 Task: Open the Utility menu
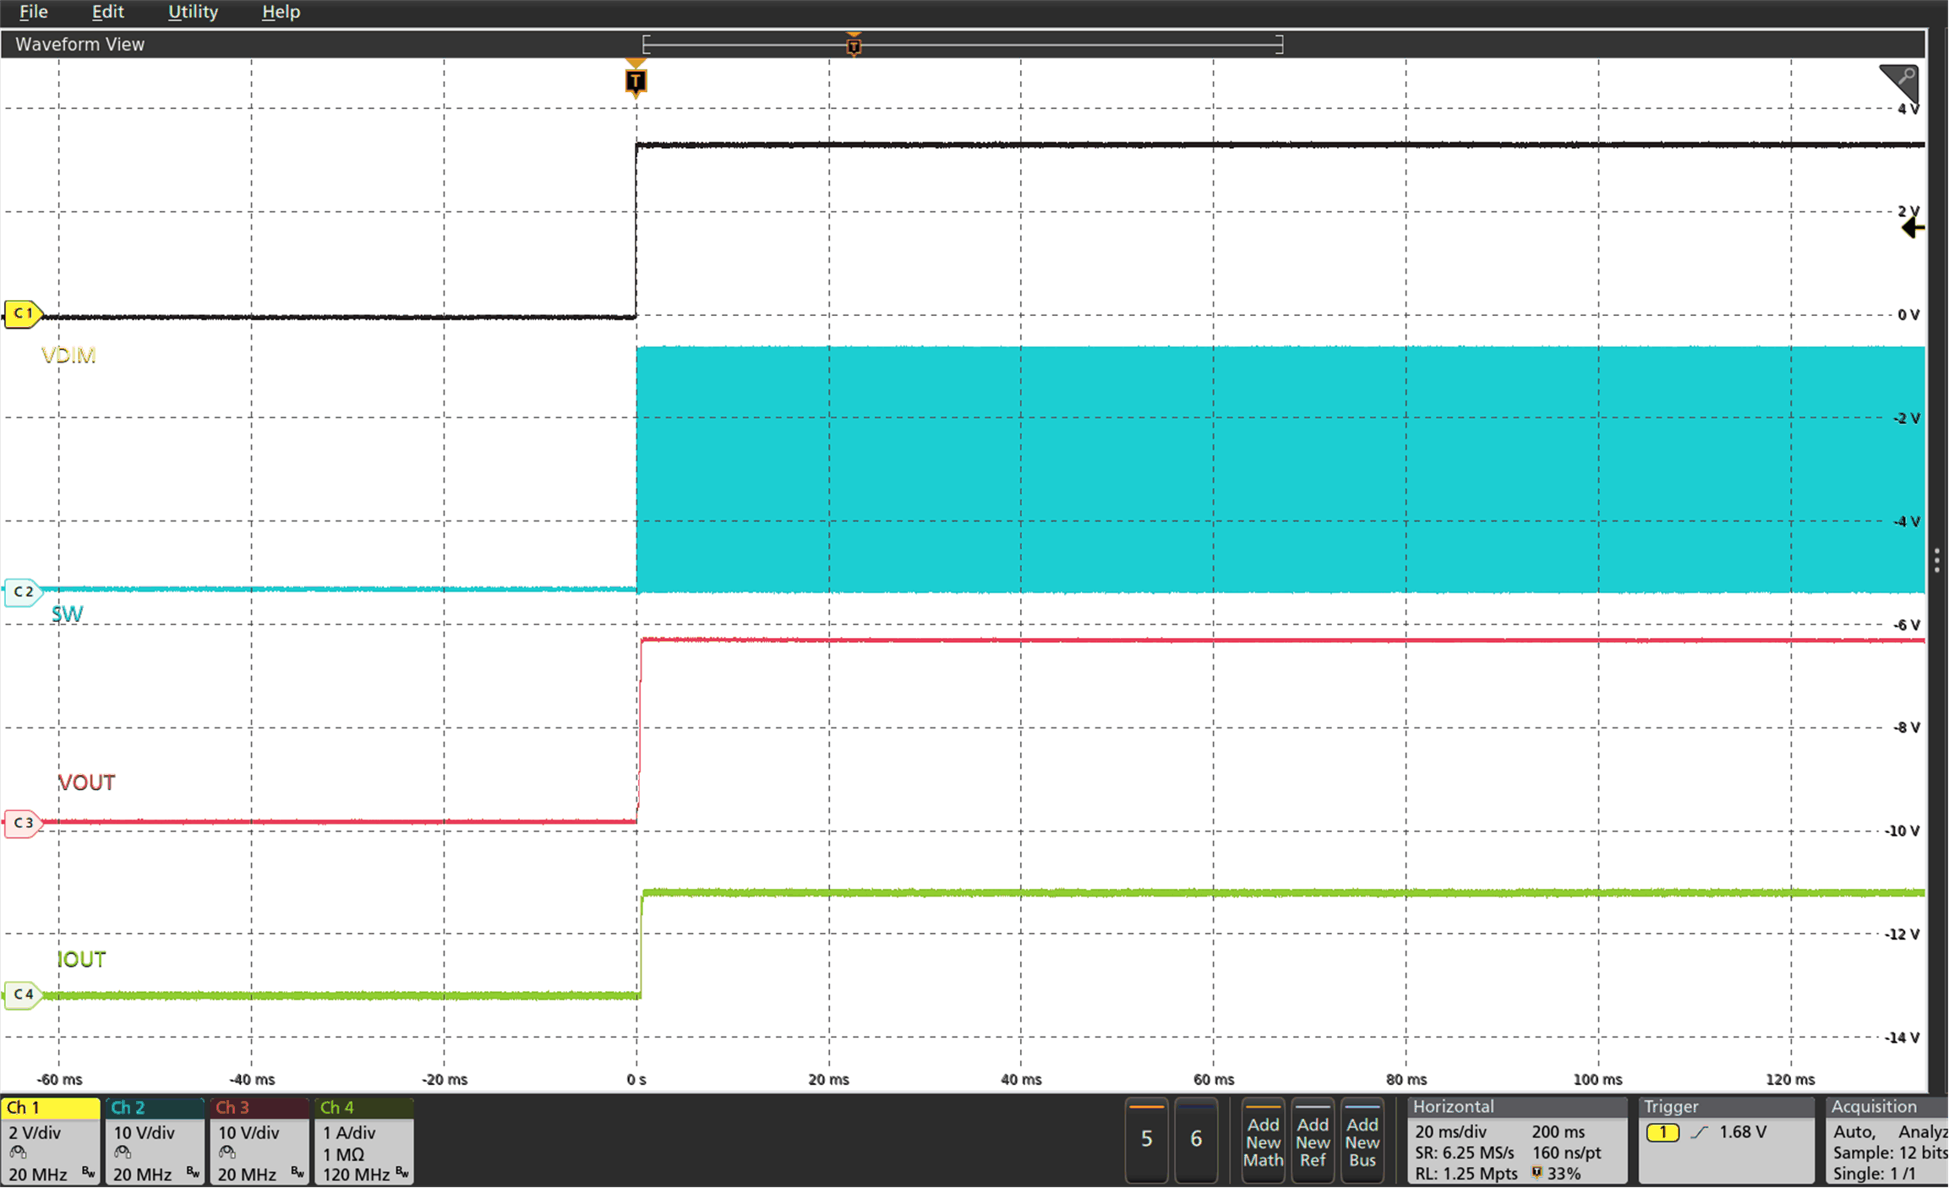coord(193,12)
